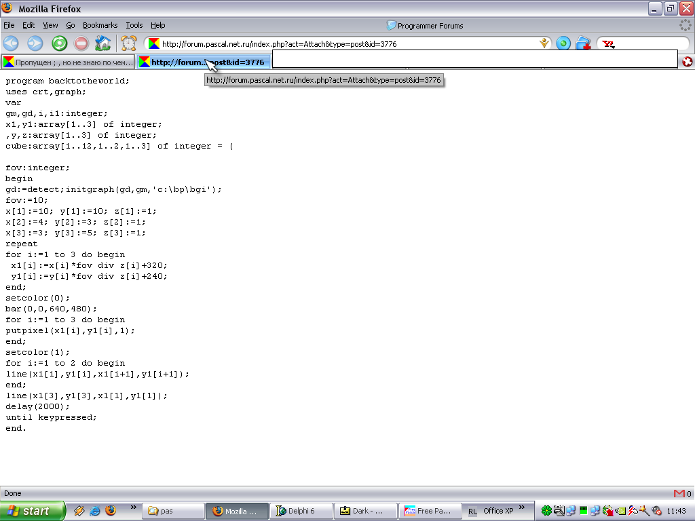Screen dimensions: 695x521
Task: Open the File menu
Action: [x=9, y=25]
